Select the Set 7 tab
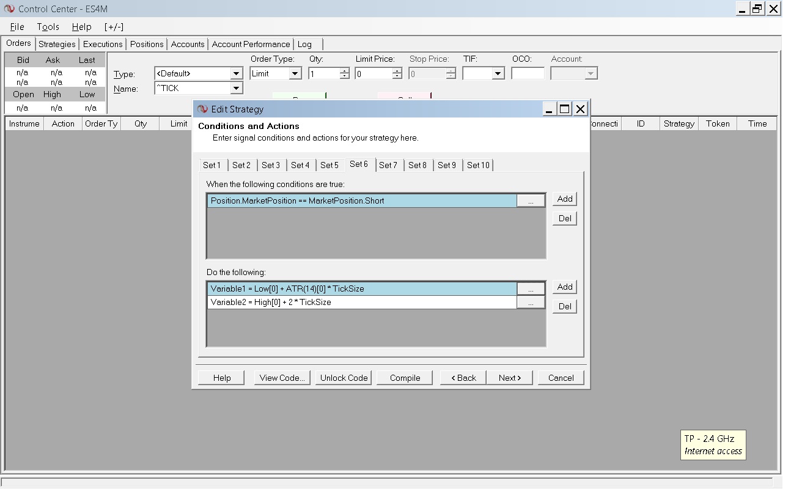The height and width of the screenshot is (489, 791). pos(388,165)
